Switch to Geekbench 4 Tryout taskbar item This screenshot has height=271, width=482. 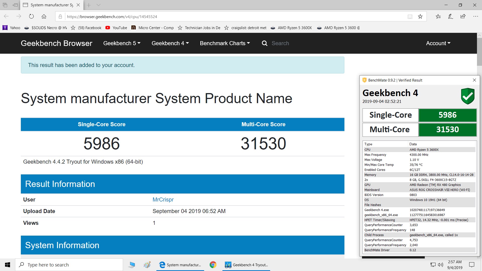[x=246, y=265]
